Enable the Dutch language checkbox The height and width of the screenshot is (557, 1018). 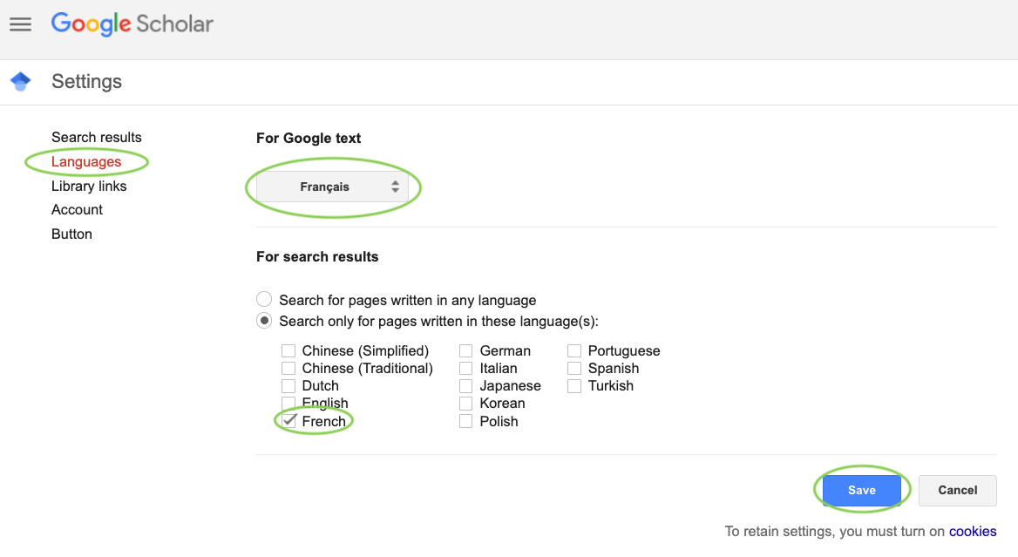point(288,385)
